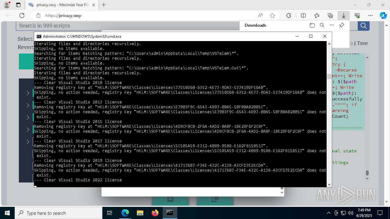Click the magnifier search button on page
This screenshot has height=219, width=390.
(363, 26)
